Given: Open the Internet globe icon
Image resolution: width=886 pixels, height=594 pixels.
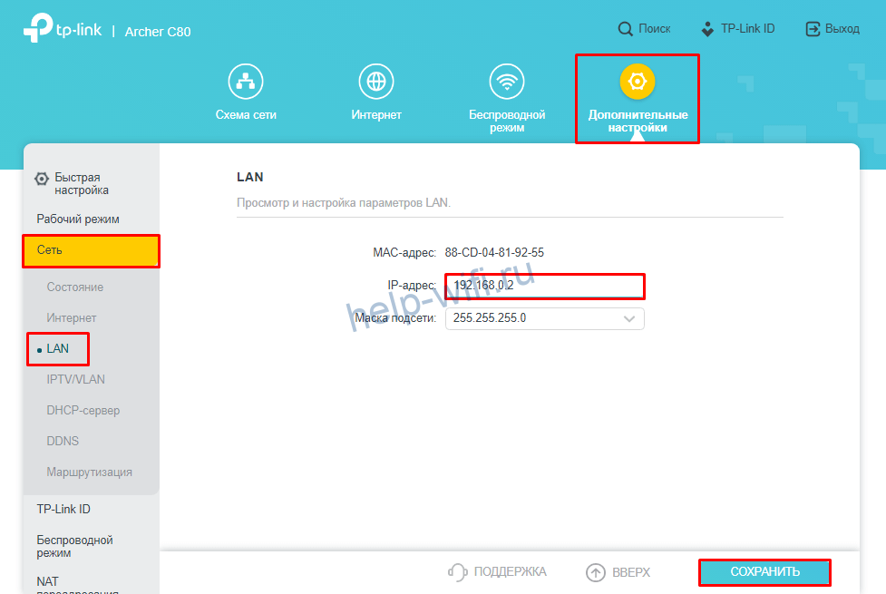Looking at the screenshot, I should 375,82.
